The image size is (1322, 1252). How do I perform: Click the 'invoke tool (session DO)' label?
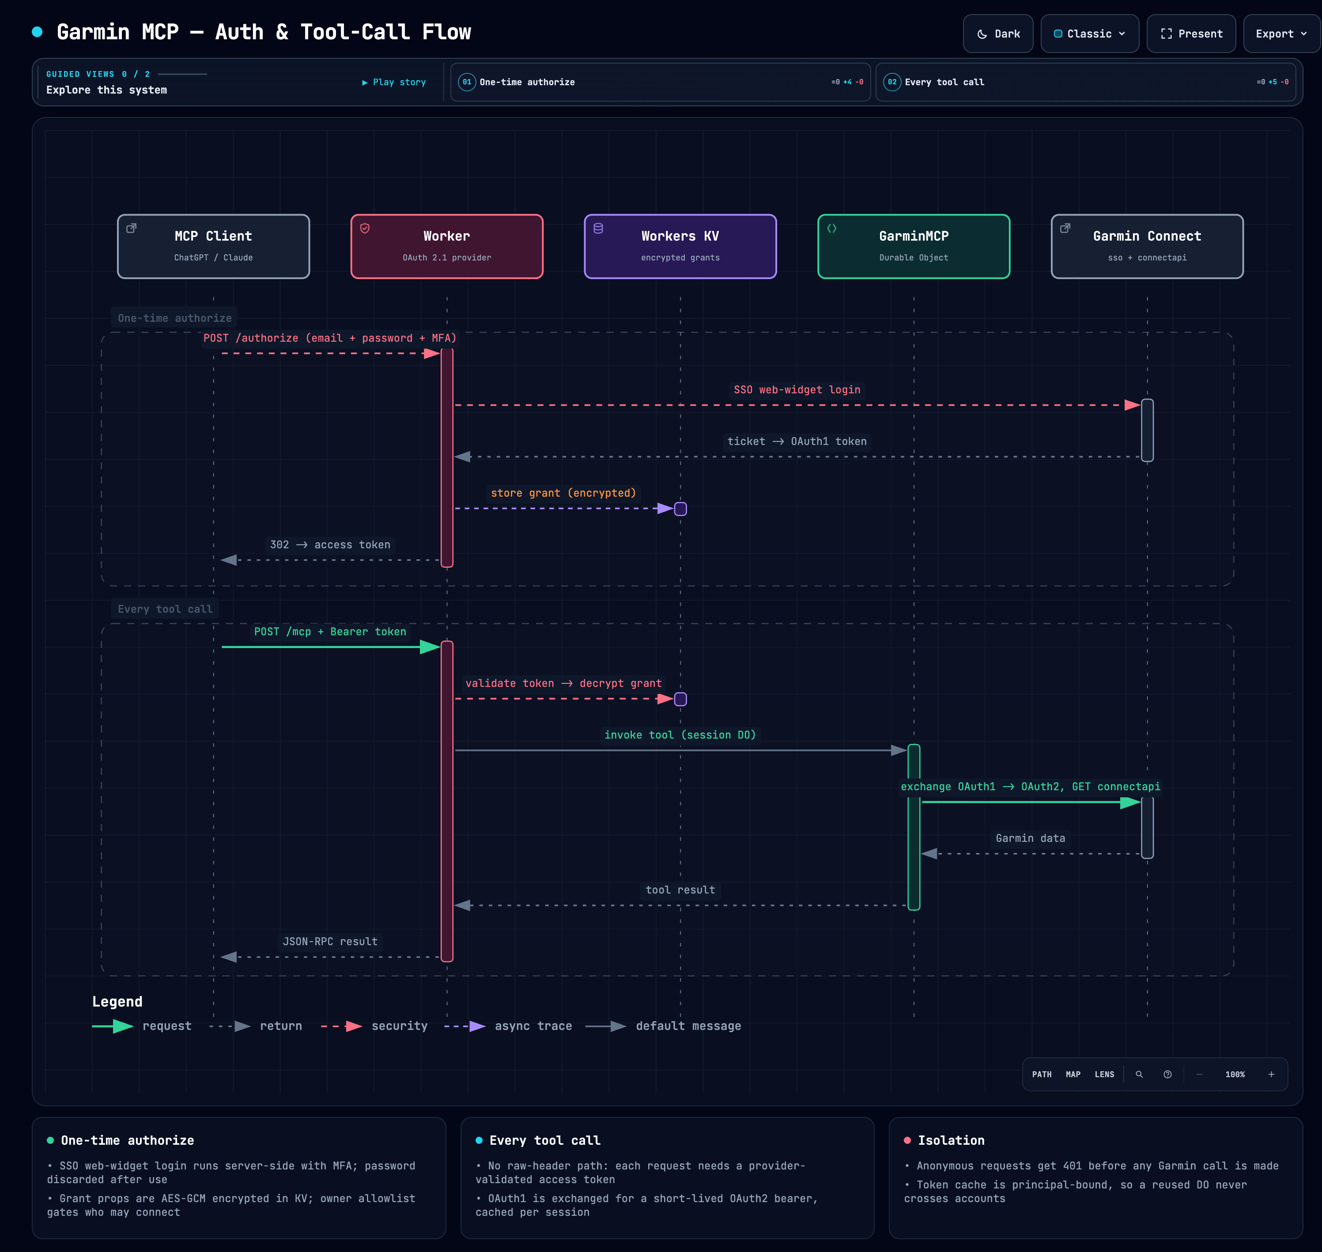(681, 735)
